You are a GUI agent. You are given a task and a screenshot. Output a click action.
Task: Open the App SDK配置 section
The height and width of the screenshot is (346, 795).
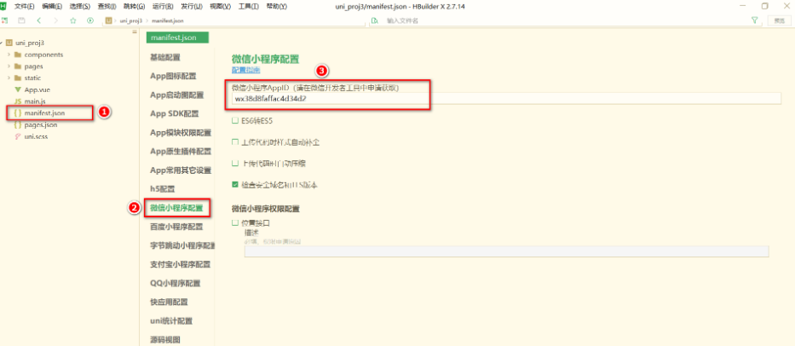click(175, 113)
